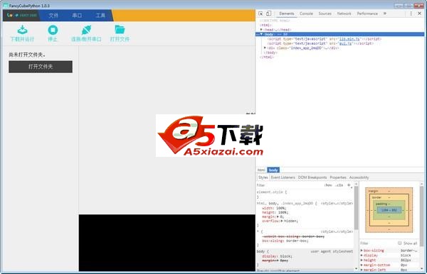Click the FancyCube logo in header
427x274 pixels.
click(x=22, y=15)
